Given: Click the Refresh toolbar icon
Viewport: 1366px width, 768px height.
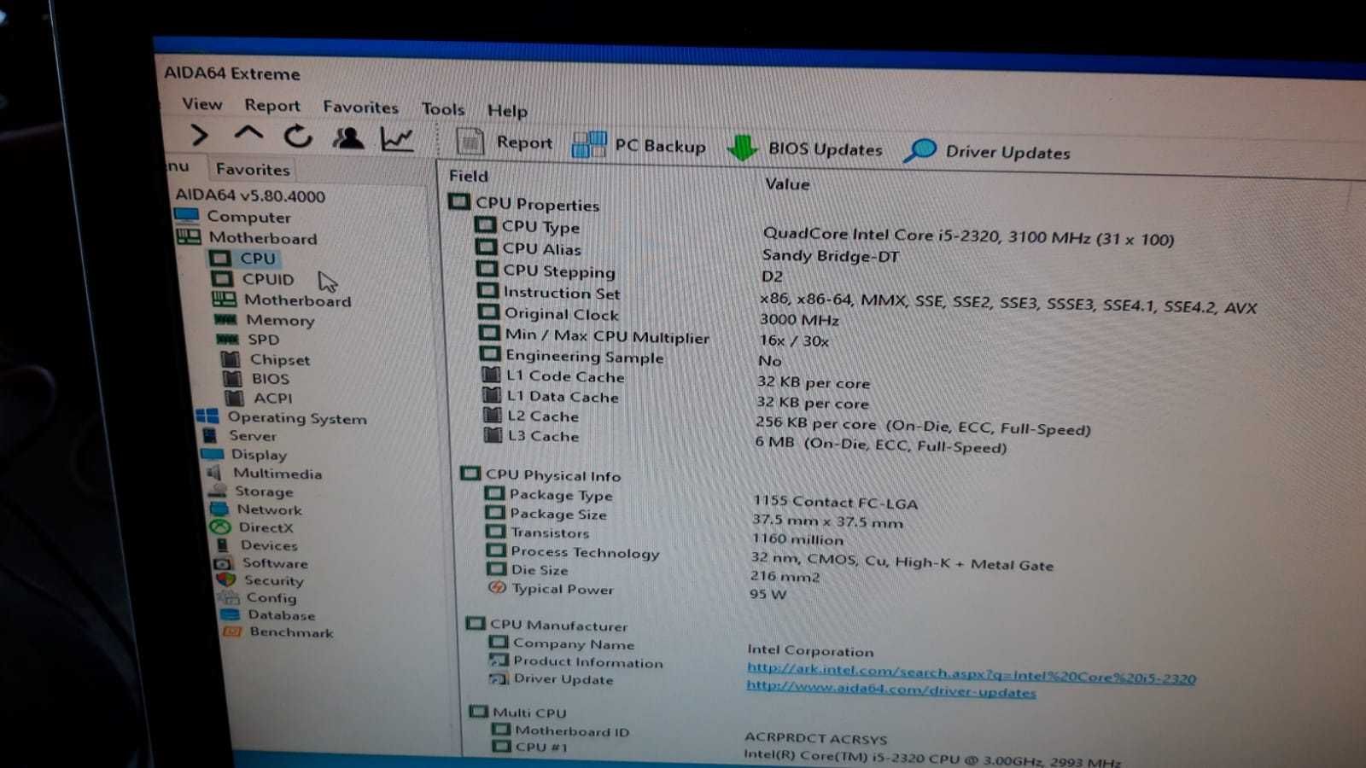Looking at the screenshot, I should click(x=298, y=137).
